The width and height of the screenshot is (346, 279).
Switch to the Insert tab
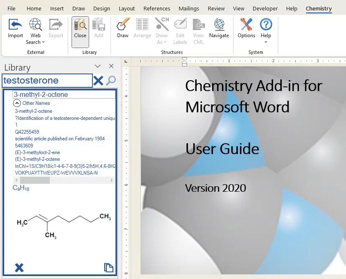coord(57,9)
